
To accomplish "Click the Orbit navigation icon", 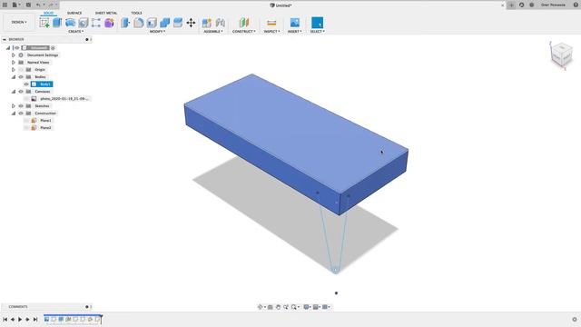I will click(261, 307).
